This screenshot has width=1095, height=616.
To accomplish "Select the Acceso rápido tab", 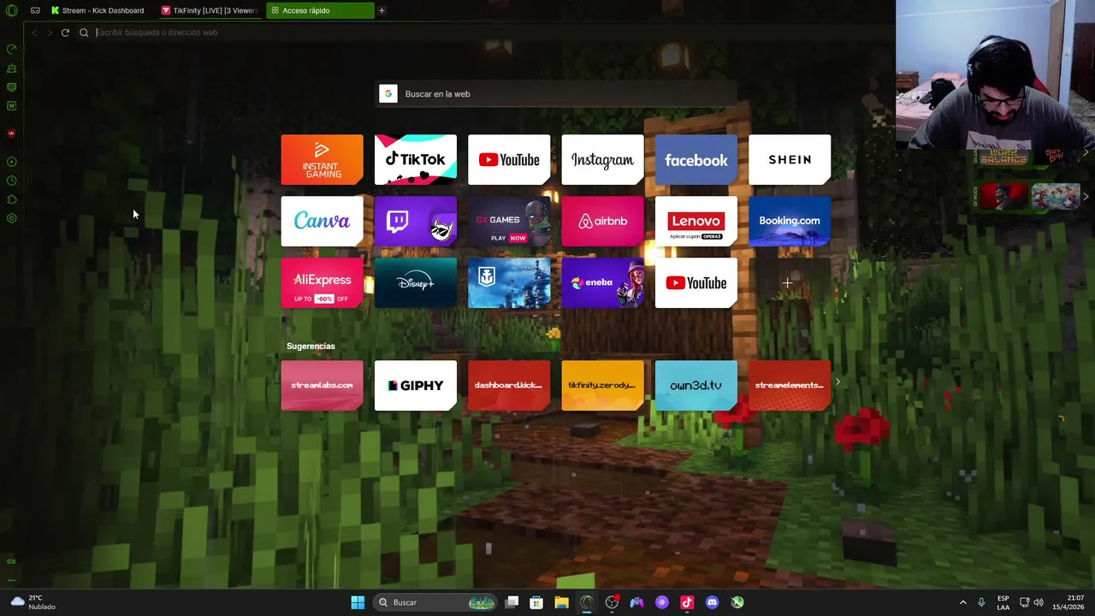I will point(320,10).
